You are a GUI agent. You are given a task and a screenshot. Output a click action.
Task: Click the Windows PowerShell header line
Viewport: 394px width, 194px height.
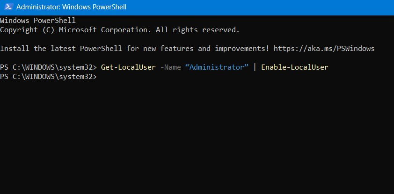click(38, 20)
